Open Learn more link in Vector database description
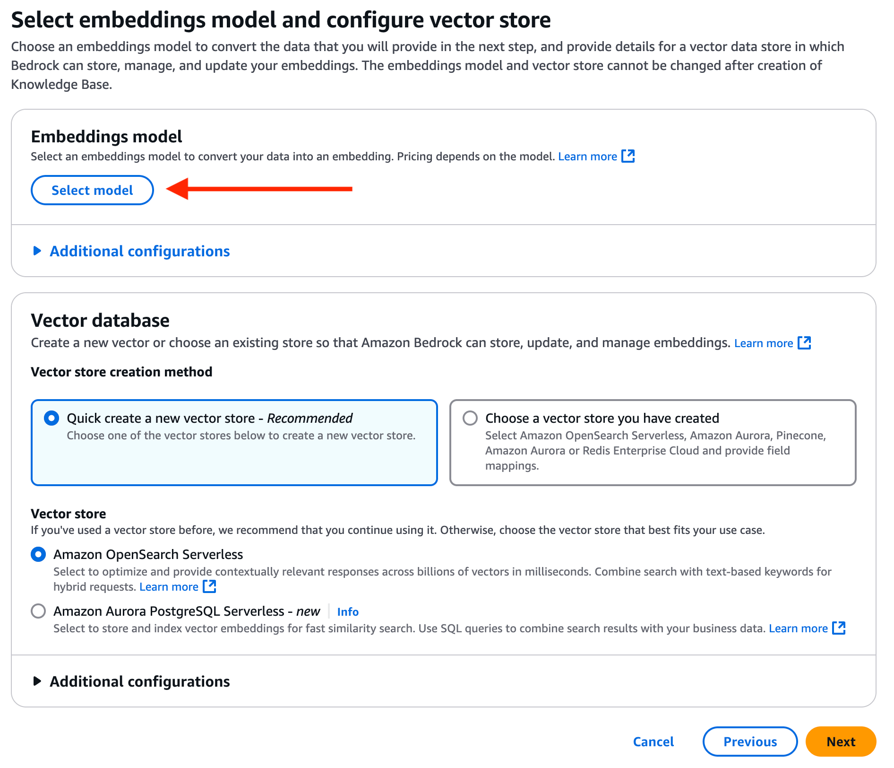The height and width of the screenshot is (768, 894). [x=763, y=343]
